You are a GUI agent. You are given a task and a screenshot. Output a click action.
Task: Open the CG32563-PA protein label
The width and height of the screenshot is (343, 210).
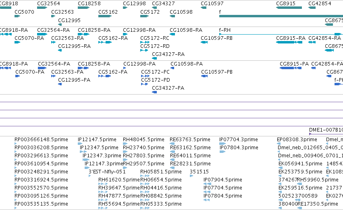pos(67,72)
